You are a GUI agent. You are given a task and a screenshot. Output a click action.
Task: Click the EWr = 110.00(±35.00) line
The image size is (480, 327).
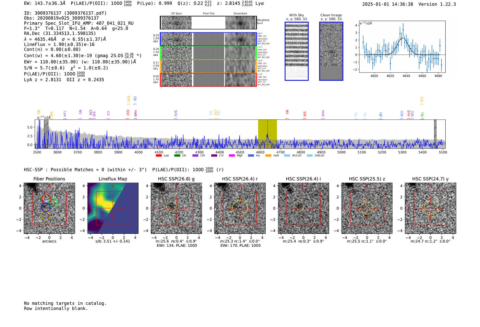(80, 62)
